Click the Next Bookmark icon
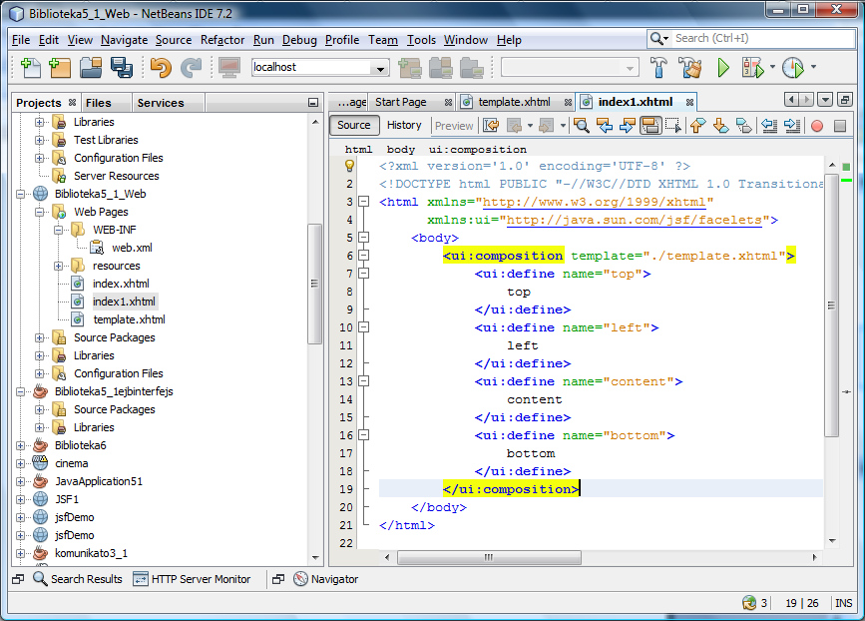 [x=720, y=126]
